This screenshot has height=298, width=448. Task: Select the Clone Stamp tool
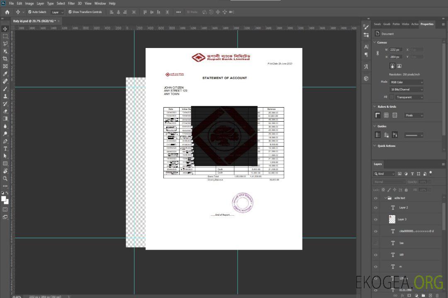5,96
